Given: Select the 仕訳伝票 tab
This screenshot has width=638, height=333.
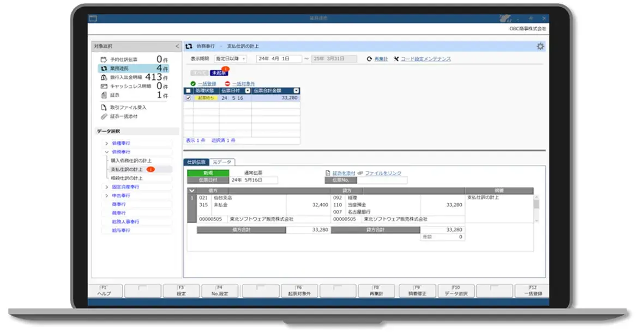Looking at the screenshot, I should [196, 162].
